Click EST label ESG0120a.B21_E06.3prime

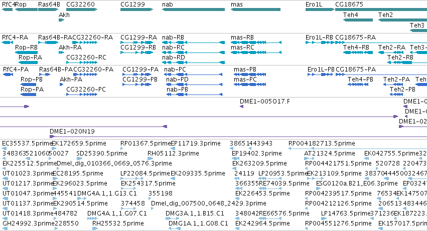pos(357,183)
